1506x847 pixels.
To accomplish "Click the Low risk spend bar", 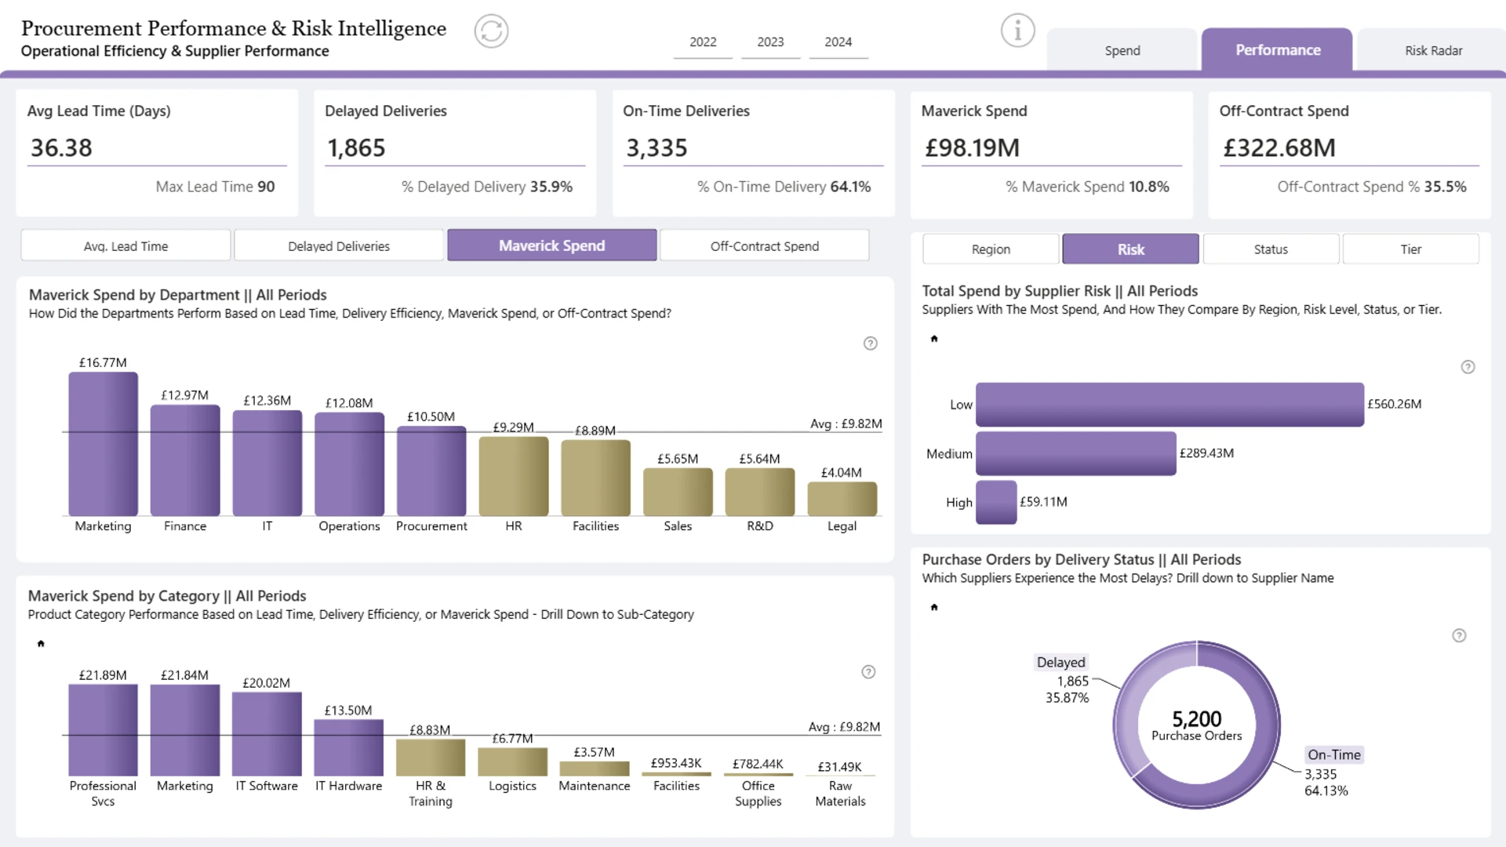I will click(1170, 405).
